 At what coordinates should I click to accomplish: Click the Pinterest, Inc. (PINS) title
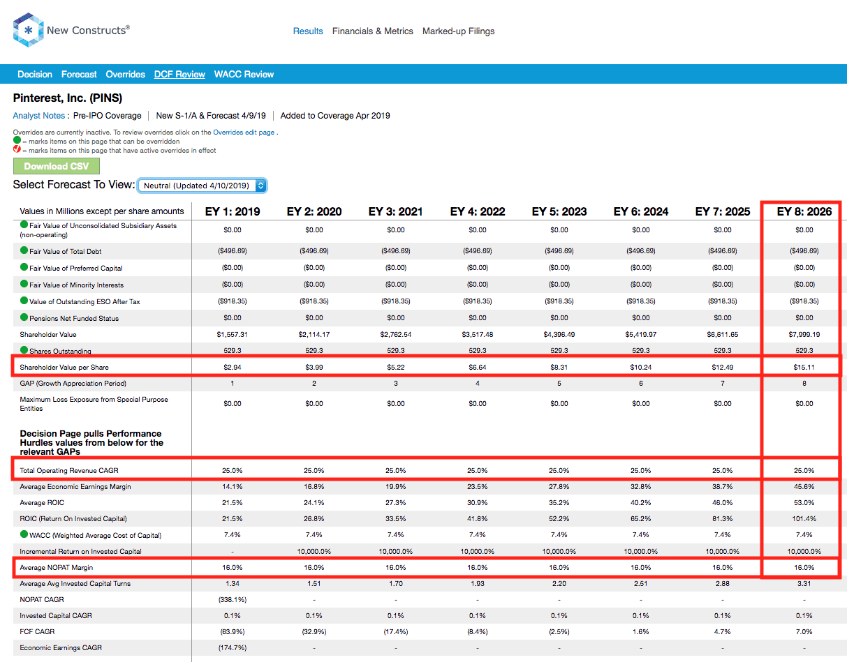point(68,98)
